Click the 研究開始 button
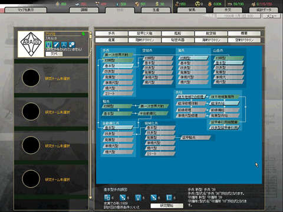The width and height of the screenshot is (283, 212). point(167,206)
